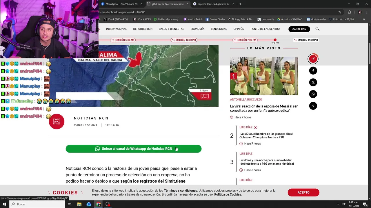371x208 pixels.
Task: Open the ECONOMÍA menu section
Action: click(197, 29)
